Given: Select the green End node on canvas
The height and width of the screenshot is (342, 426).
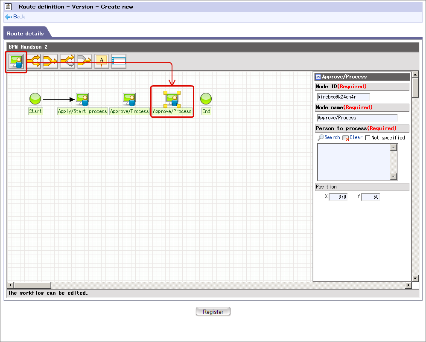Looking at the screenshot, I should [206, 99].
